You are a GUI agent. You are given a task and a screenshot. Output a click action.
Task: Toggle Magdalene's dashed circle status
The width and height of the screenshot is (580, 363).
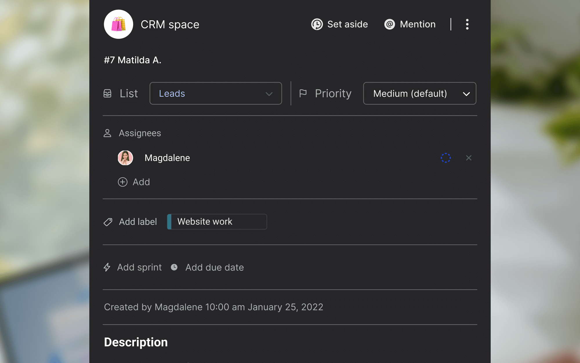pos(445,158)
